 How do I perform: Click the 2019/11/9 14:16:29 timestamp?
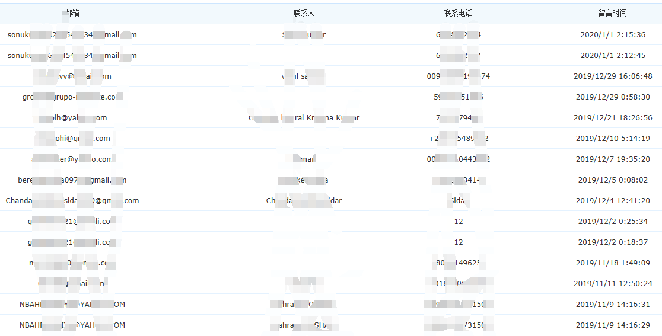[613, 325]
